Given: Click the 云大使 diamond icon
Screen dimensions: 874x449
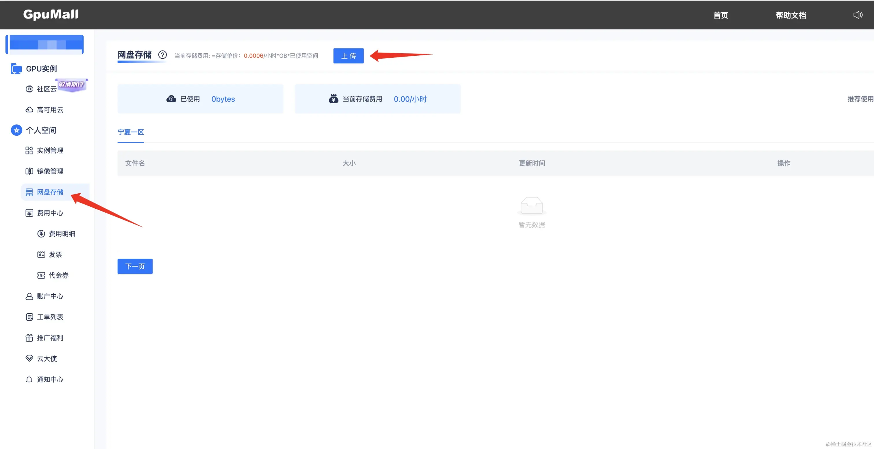Looking at the screenshot, I should [29, 358].
